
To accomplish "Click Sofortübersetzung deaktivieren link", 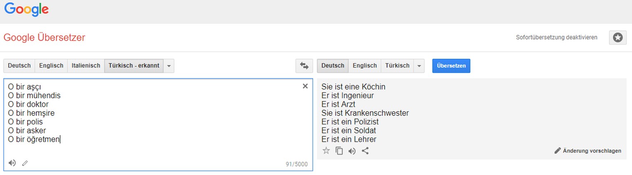I will coord(556,37).
